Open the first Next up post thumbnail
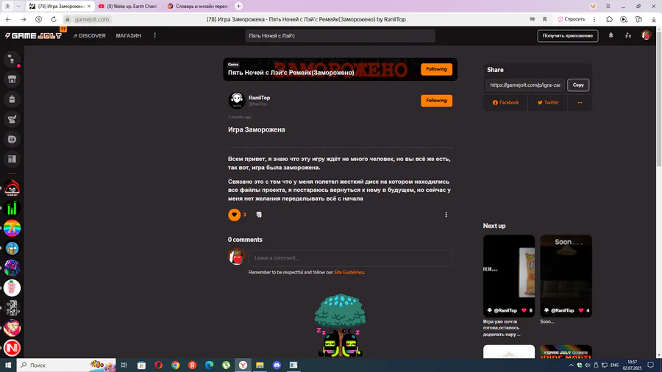Screen dimensions: 662x372 pos(509,276)
